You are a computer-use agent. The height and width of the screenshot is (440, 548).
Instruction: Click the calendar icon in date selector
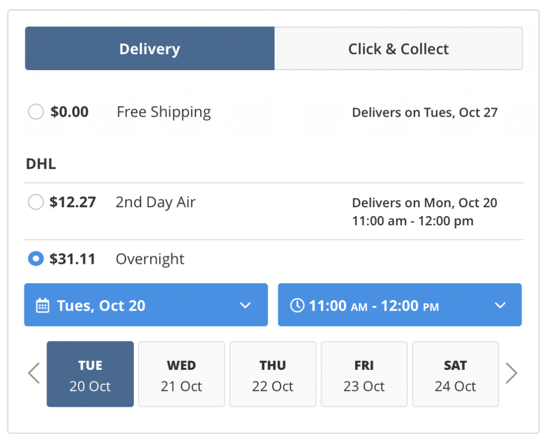[x=43, y=306]
